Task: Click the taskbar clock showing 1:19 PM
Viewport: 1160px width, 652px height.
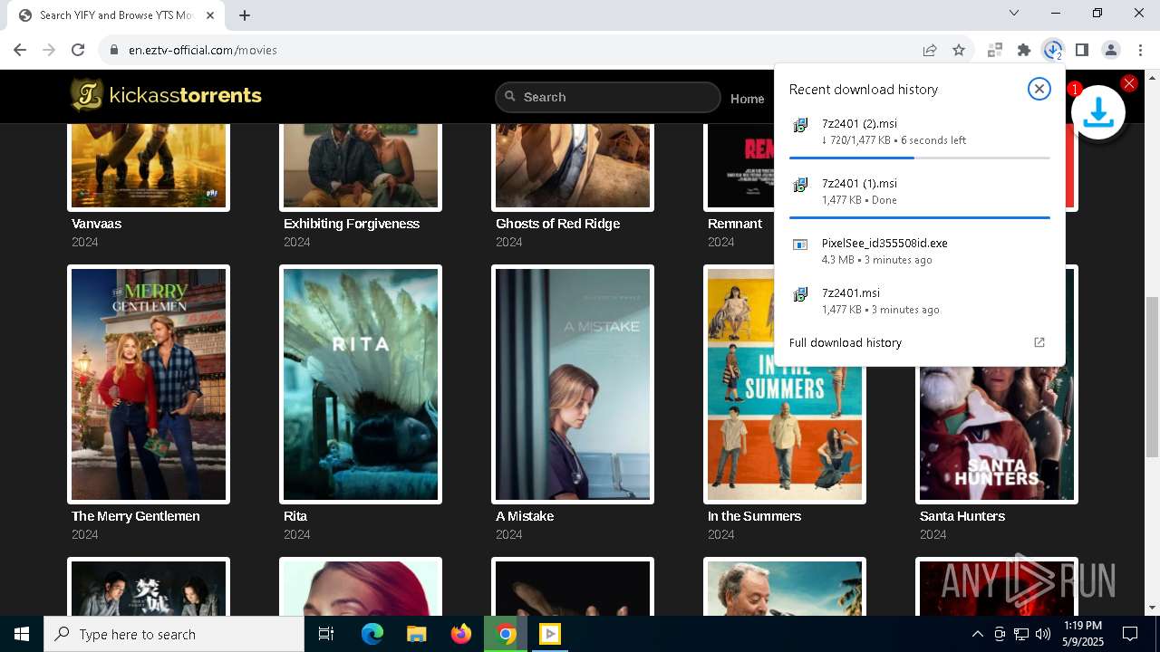Action: point(1082,634)
